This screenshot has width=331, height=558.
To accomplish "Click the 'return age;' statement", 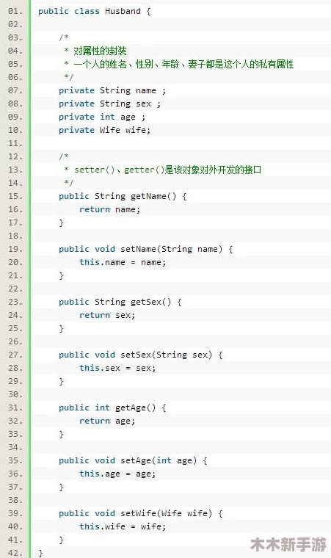I will 107,421.
